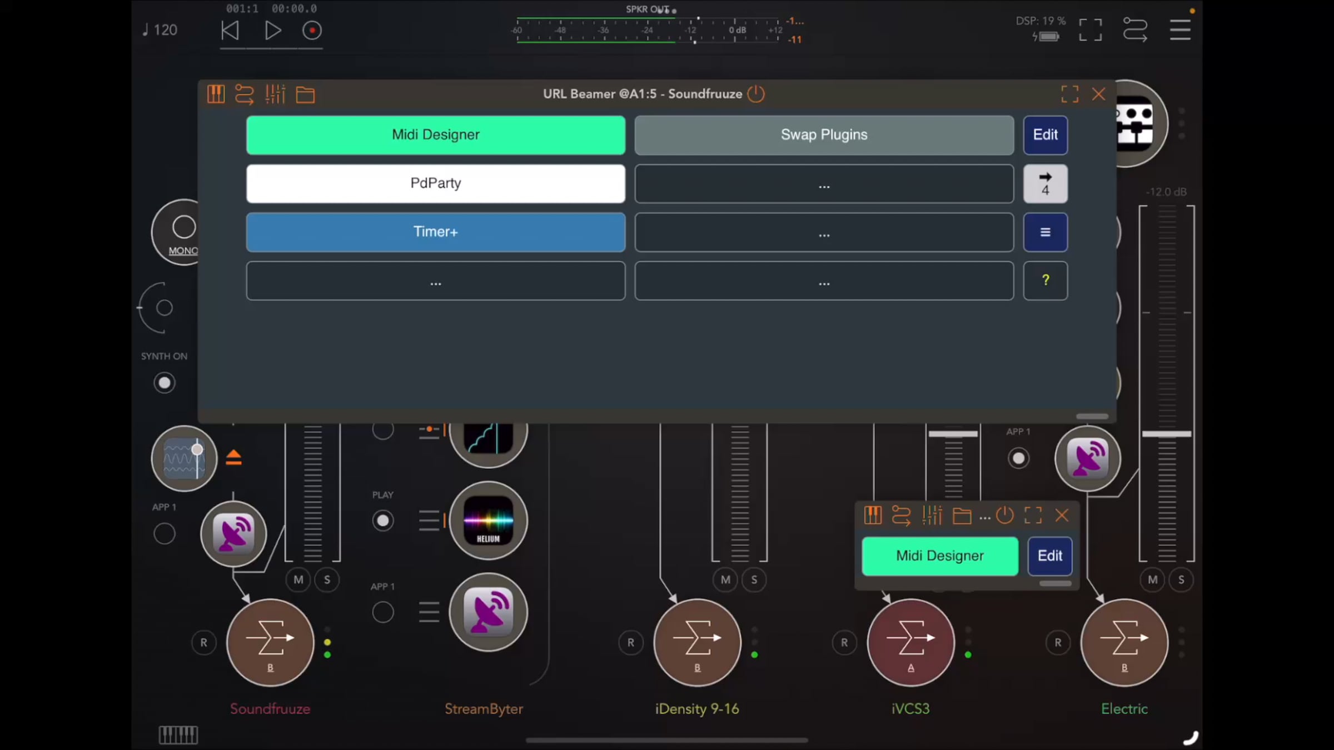Viewport: 1334px width, 750px height.
Task: Toggle fullscreen icon in top bar
Action: click(x=1091, y=30)
